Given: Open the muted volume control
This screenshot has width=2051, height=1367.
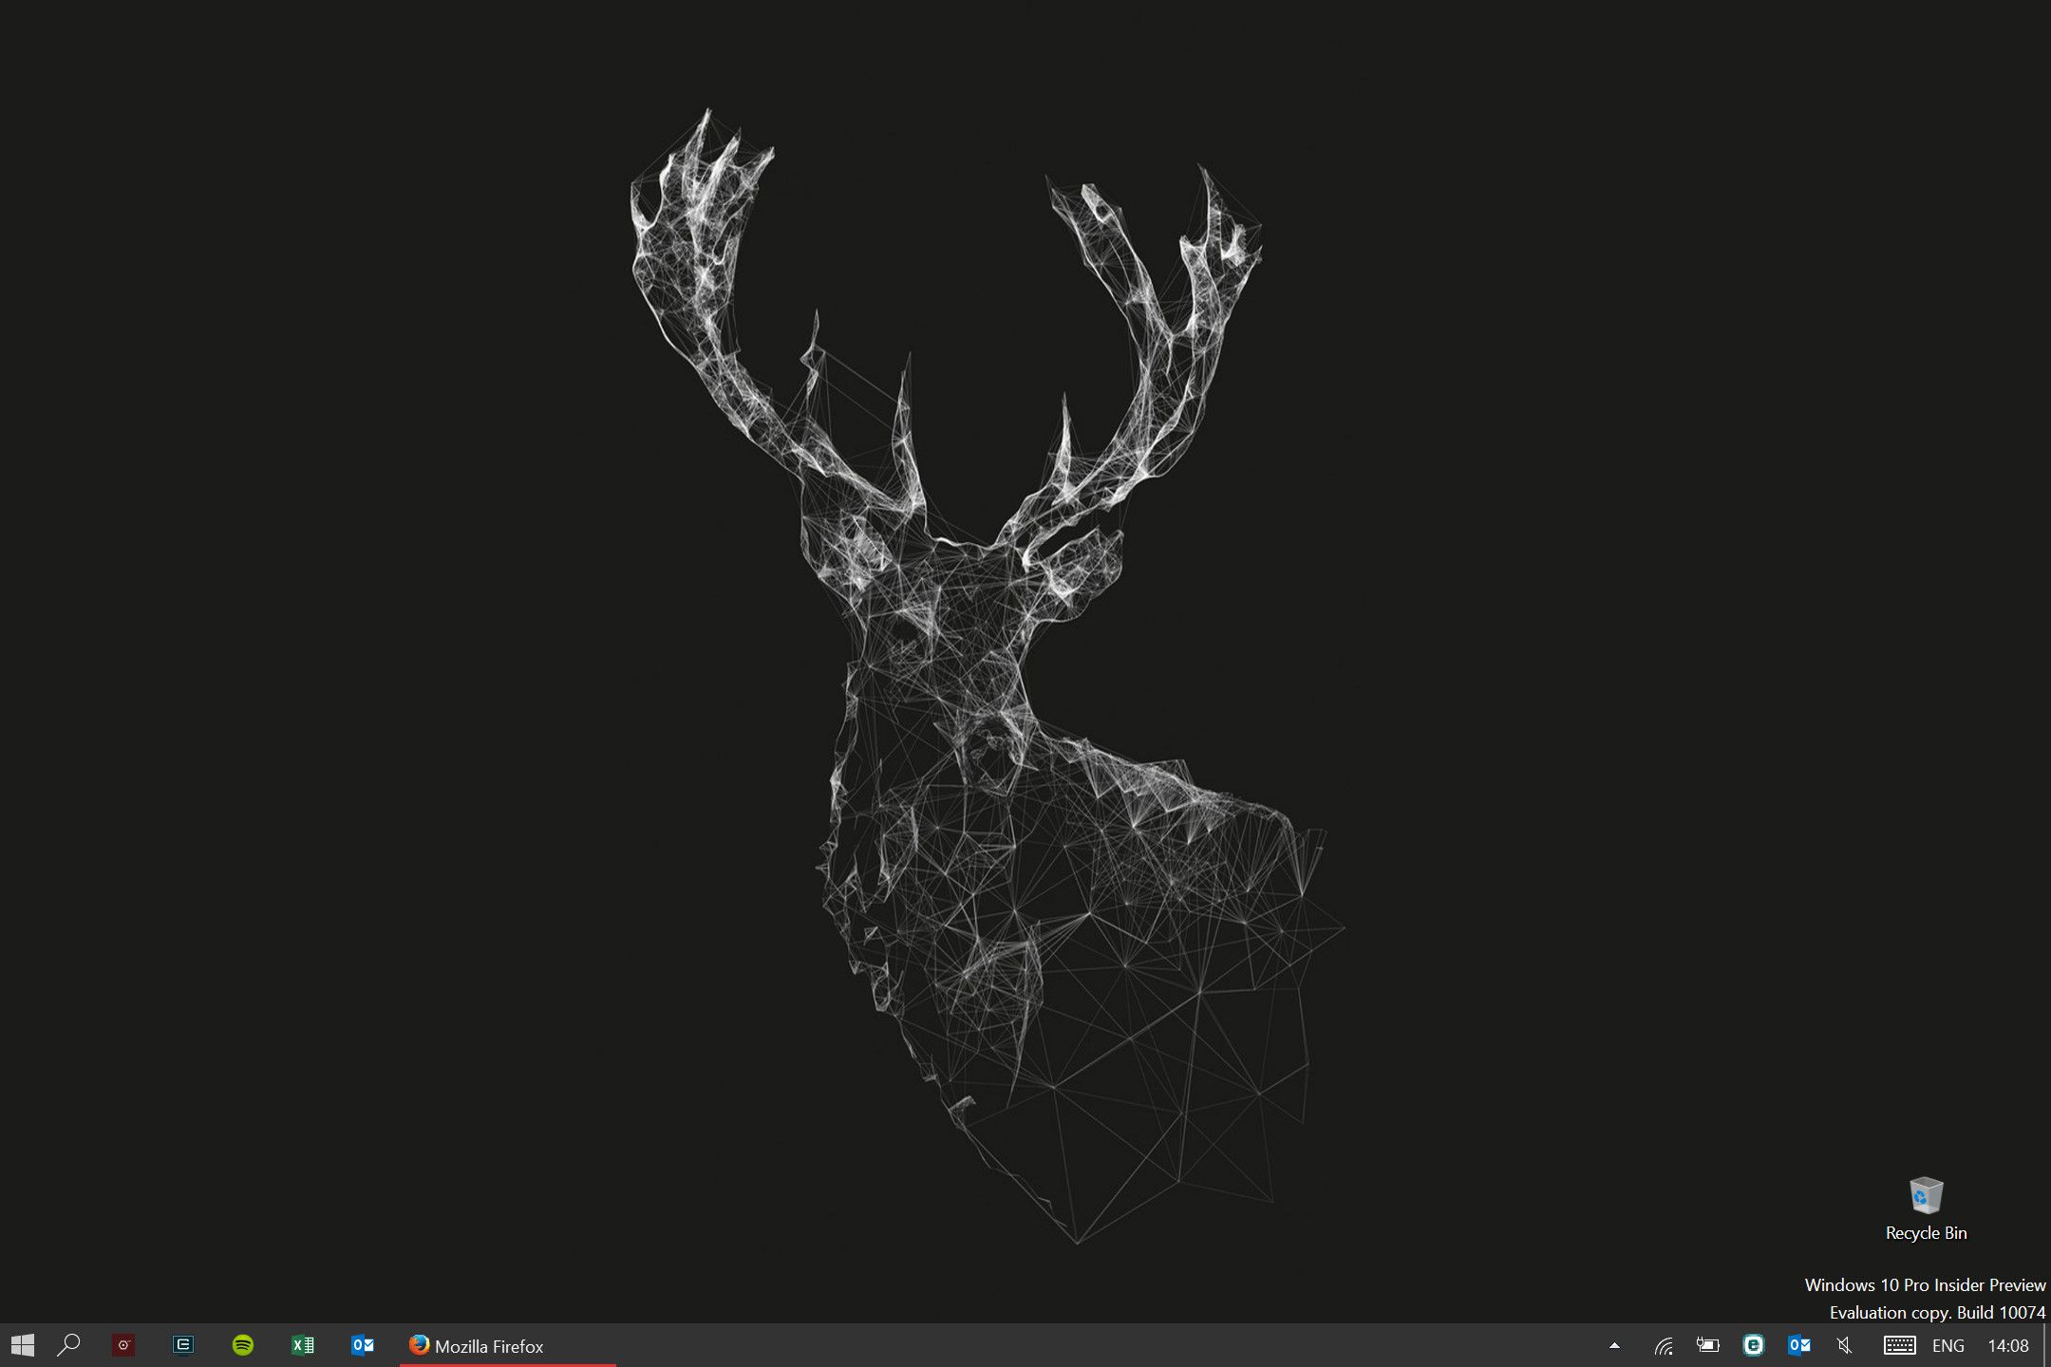Looking at the screenshot, I should pyautogui.click(x=1845, y=1345).
